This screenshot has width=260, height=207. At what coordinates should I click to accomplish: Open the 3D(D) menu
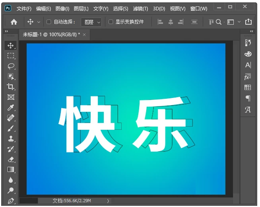[159, 9]
